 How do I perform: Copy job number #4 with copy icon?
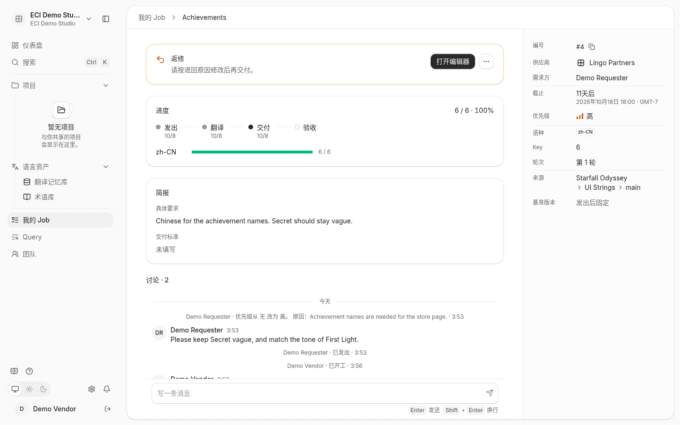pyautogui.click(x=592, y=47)
